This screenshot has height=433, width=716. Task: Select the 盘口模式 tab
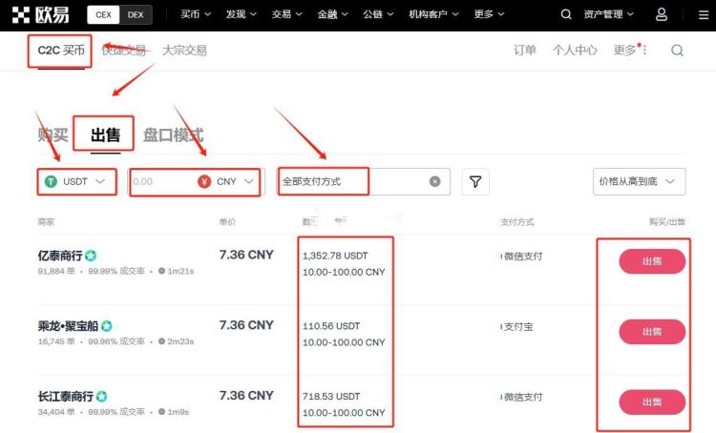[x=173, y=135]
